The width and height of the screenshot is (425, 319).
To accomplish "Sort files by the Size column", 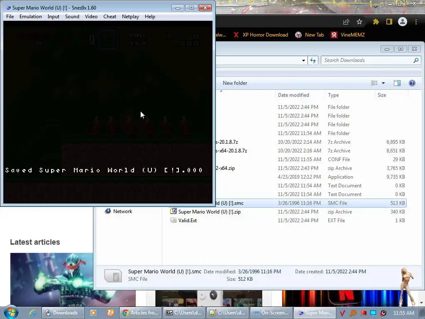I will [382, 95].
